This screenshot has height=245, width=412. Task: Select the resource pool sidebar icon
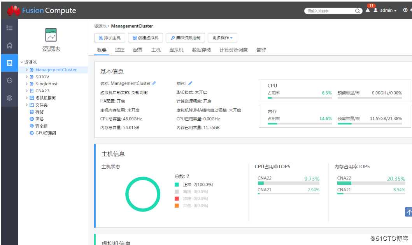click(9, 63)
